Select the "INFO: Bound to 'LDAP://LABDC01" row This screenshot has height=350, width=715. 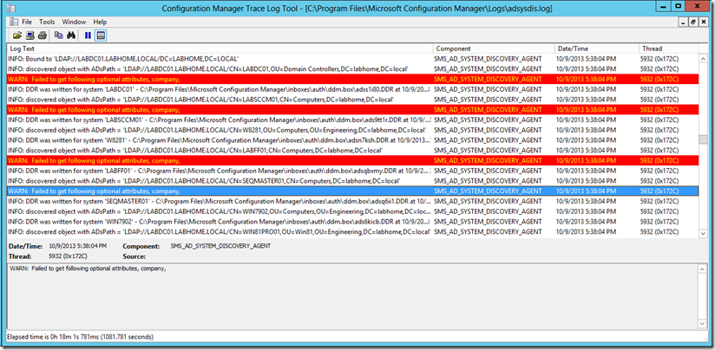(x=352, y=59)
